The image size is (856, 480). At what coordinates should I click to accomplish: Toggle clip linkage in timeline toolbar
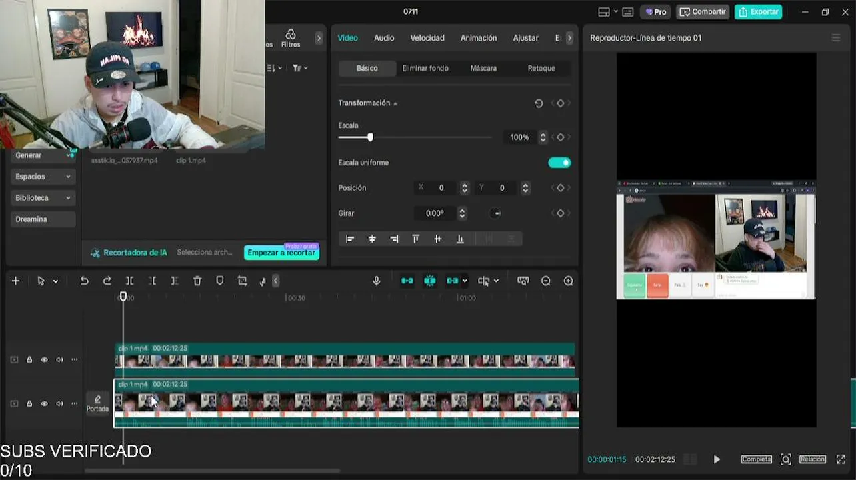pyautogui.click(x=452, y=281)
